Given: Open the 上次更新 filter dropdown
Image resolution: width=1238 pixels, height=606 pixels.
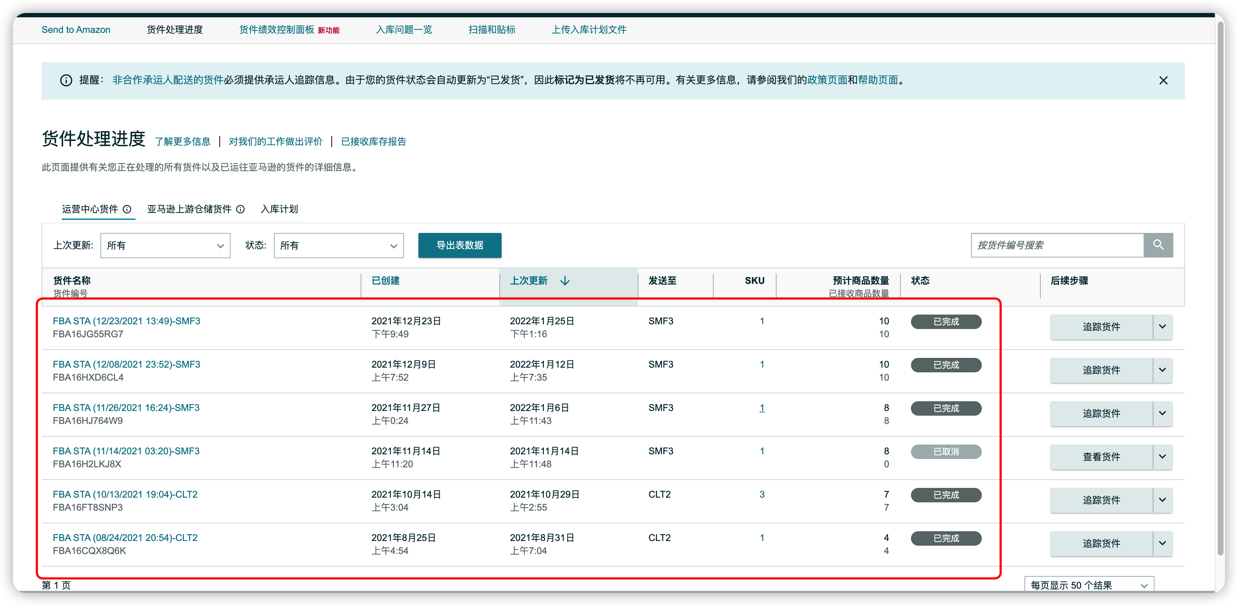Looking at the screenshot, I should [x=166, y=245].
